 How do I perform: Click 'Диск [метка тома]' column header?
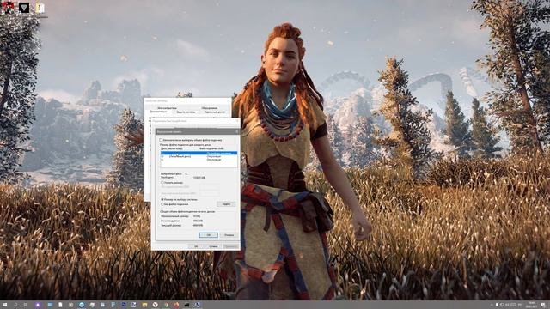point(172,148)
